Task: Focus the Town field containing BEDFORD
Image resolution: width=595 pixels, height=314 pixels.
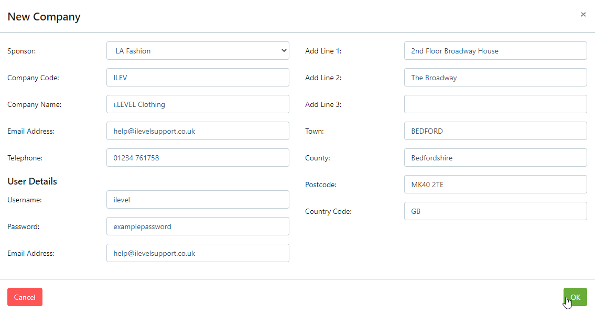Action: coord(495,131)
